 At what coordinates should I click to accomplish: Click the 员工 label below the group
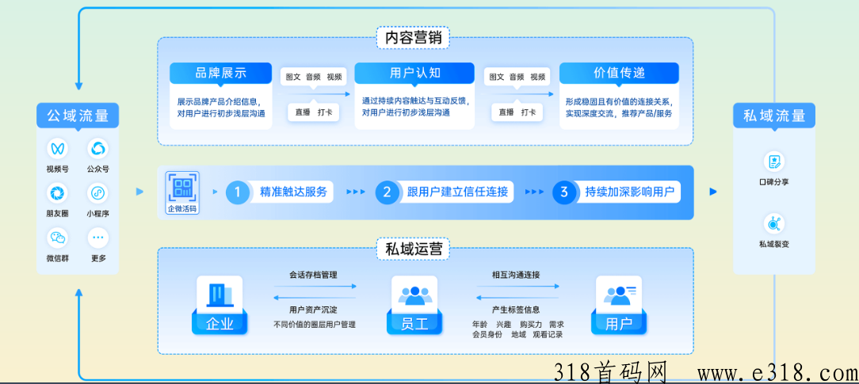pos(414,325)
